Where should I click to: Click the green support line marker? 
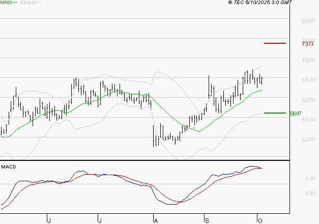click(275, 113)
